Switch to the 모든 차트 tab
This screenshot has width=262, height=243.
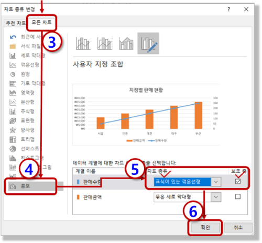tap(41, 23)
